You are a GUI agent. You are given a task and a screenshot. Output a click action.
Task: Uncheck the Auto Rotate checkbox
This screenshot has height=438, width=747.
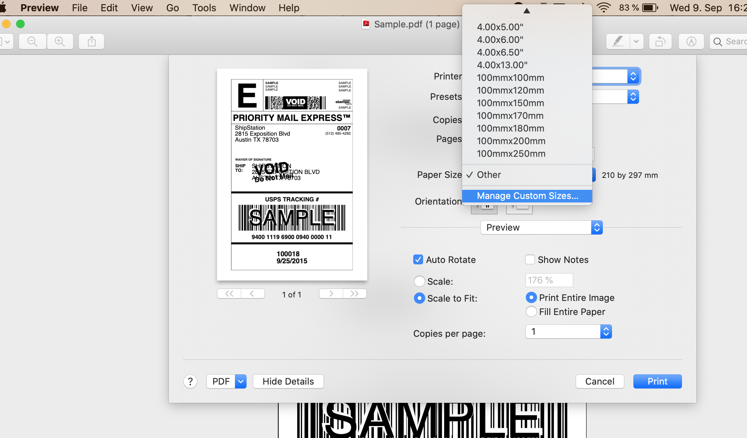tap(418, 260)
